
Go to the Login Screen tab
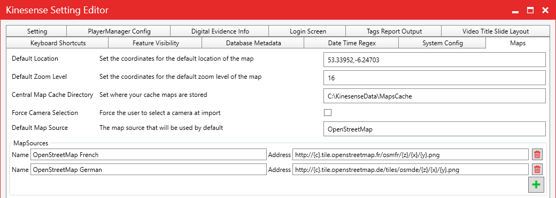[308, 31]
